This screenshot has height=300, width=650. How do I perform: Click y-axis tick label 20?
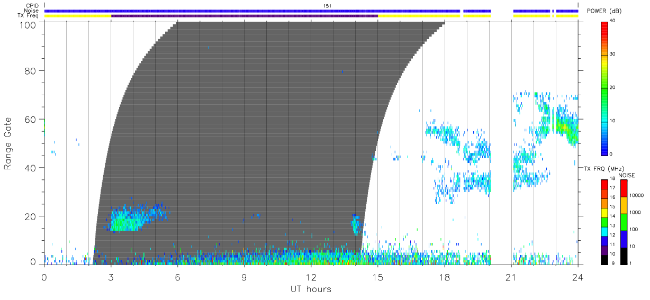30,216
